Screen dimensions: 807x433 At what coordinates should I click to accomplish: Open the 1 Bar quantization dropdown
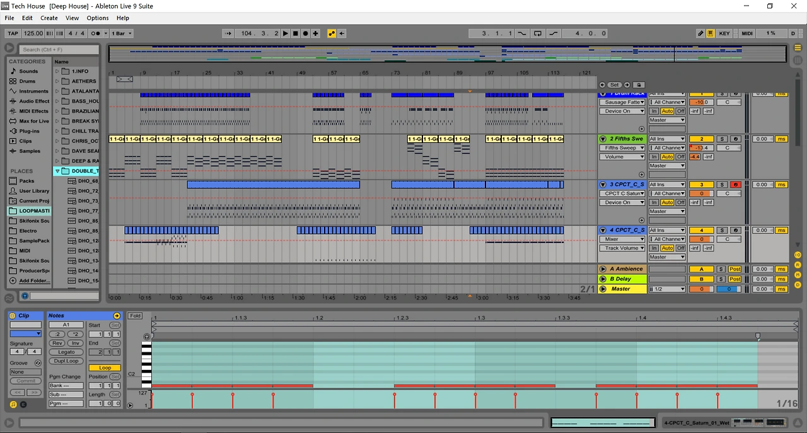pyautogui.click(x=122, y=33)
